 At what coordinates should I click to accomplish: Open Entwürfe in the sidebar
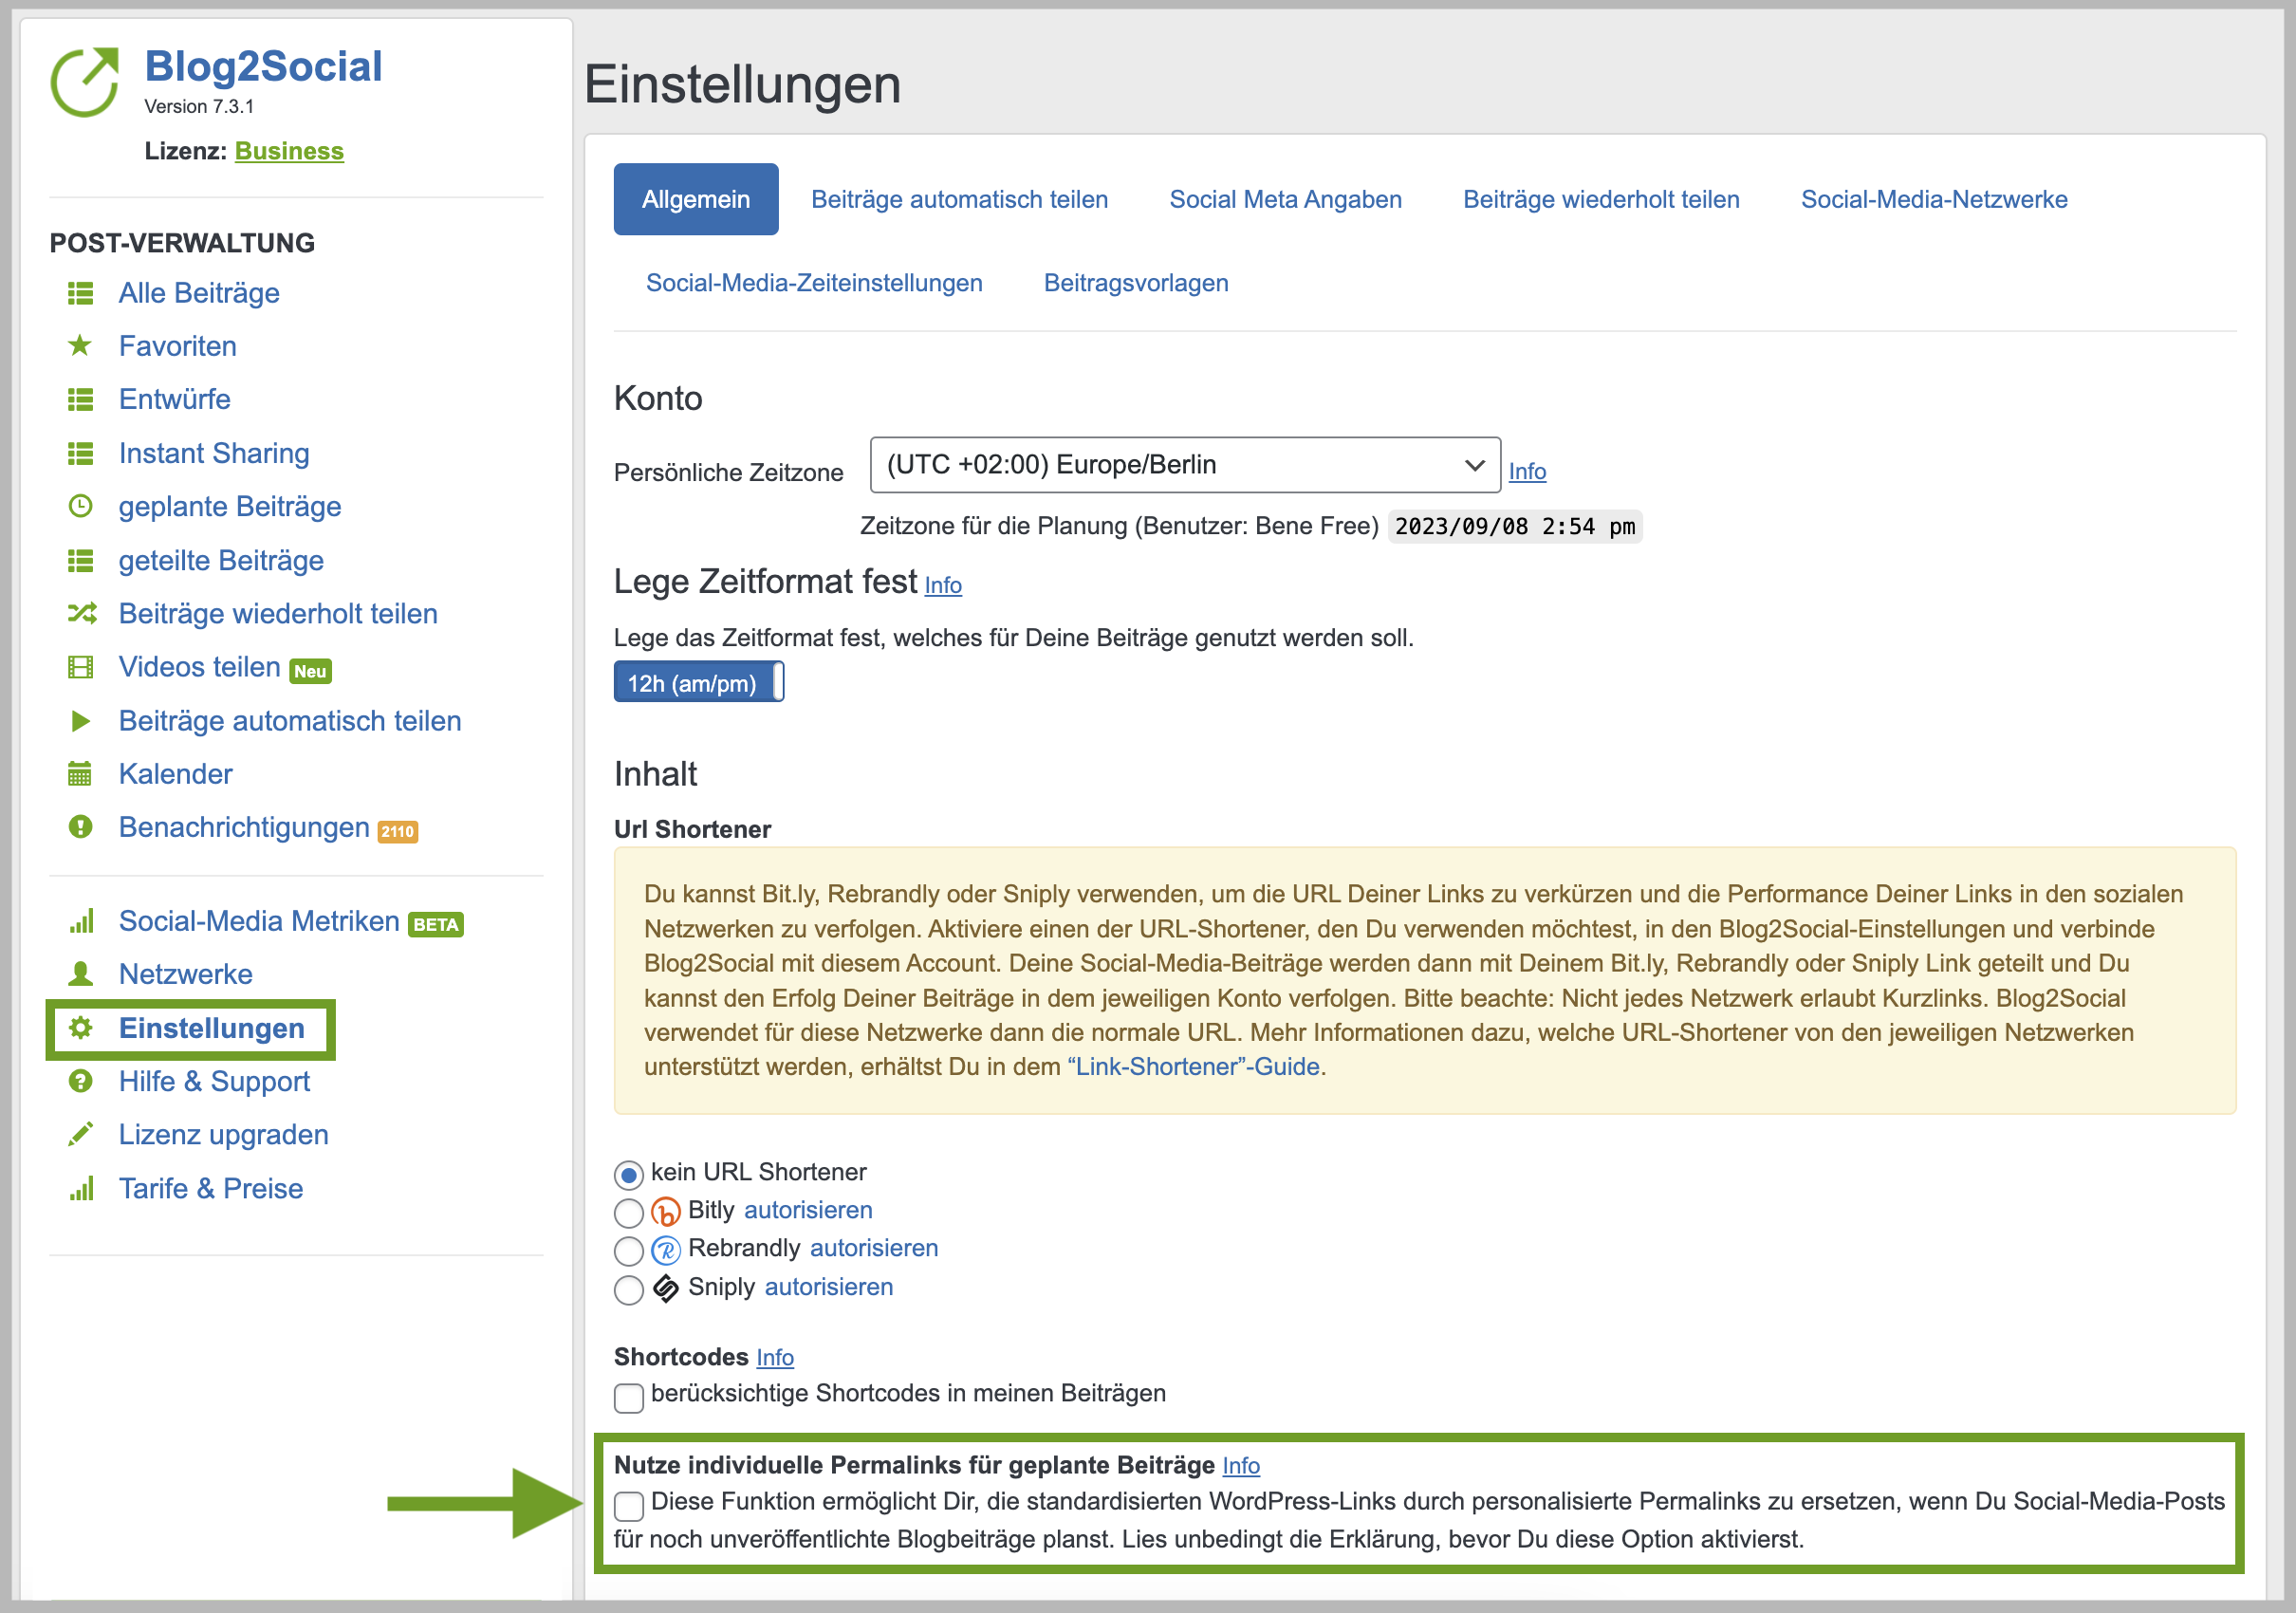[x=175, y=399]
